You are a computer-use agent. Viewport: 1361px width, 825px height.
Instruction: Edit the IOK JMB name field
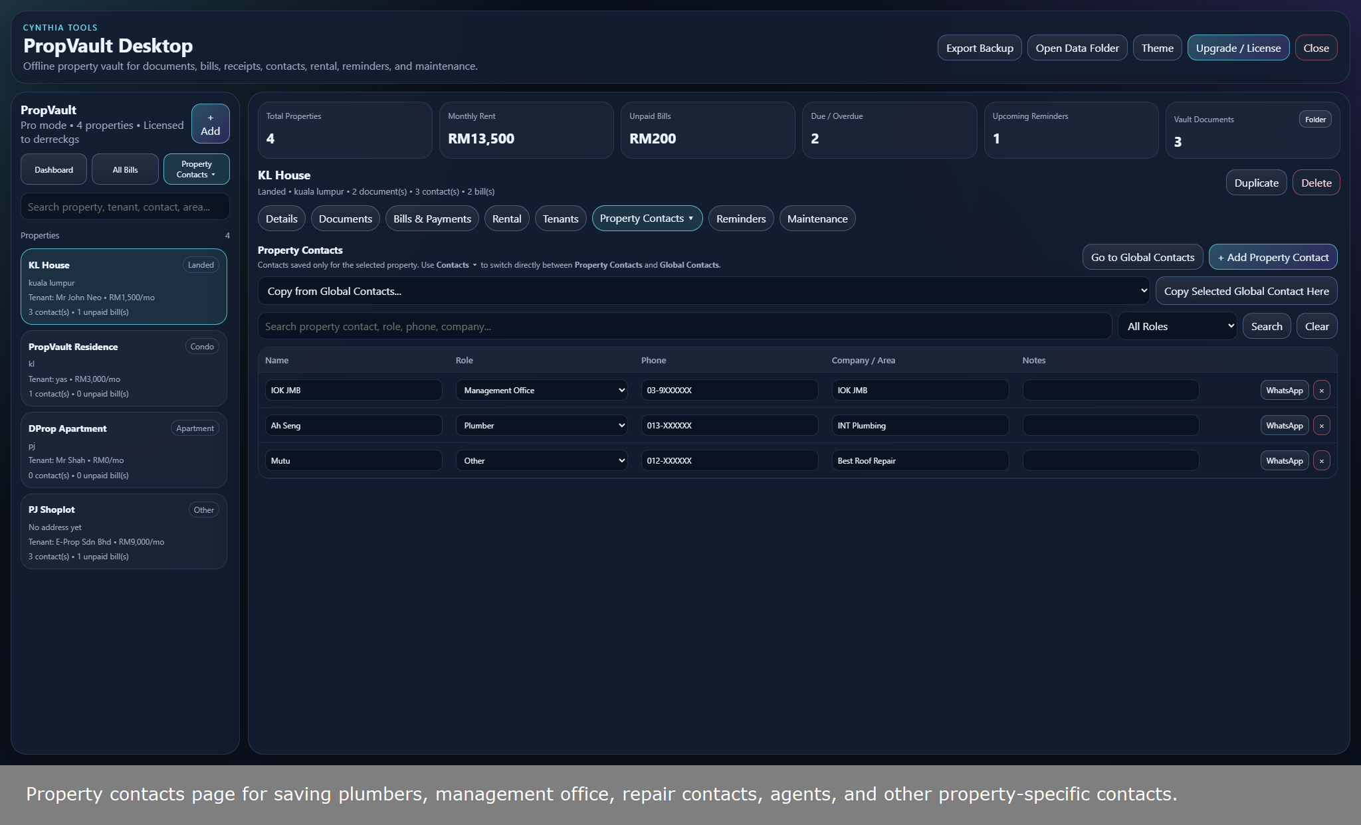[354, 391]
